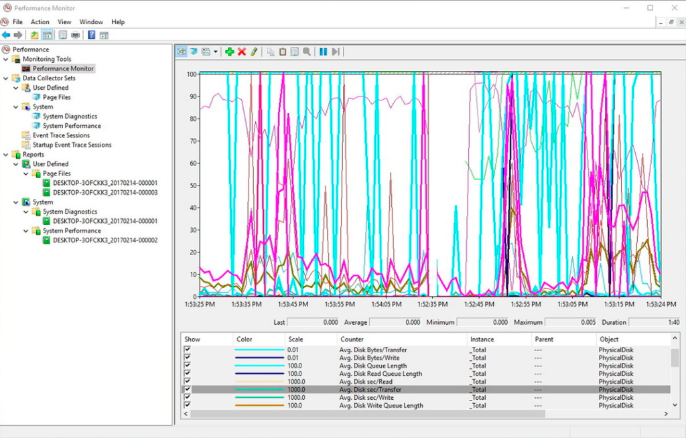Collapse the Data Collector Sets tree node
The width and height of the screenshot is (686, 438).
[6, 78]
